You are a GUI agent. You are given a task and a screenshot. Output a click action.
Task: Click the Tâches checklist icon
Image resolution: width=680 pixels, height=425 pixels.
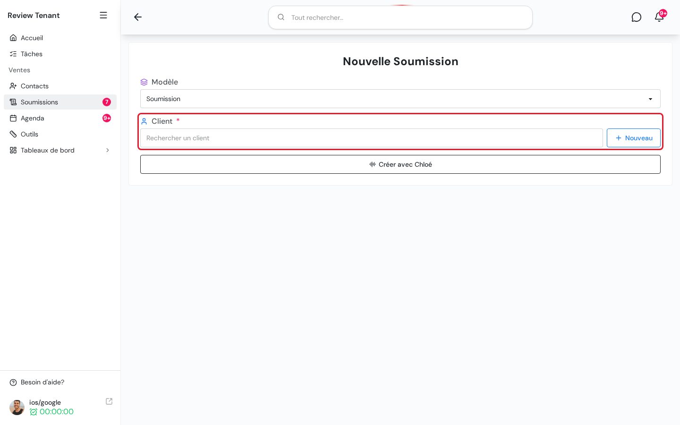pos(13,54)
